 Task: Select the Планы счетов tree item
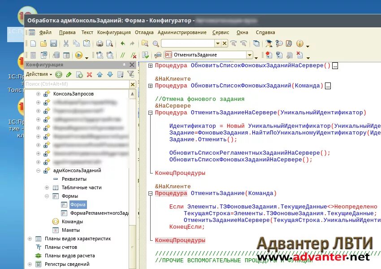click(x=61, y=247)
